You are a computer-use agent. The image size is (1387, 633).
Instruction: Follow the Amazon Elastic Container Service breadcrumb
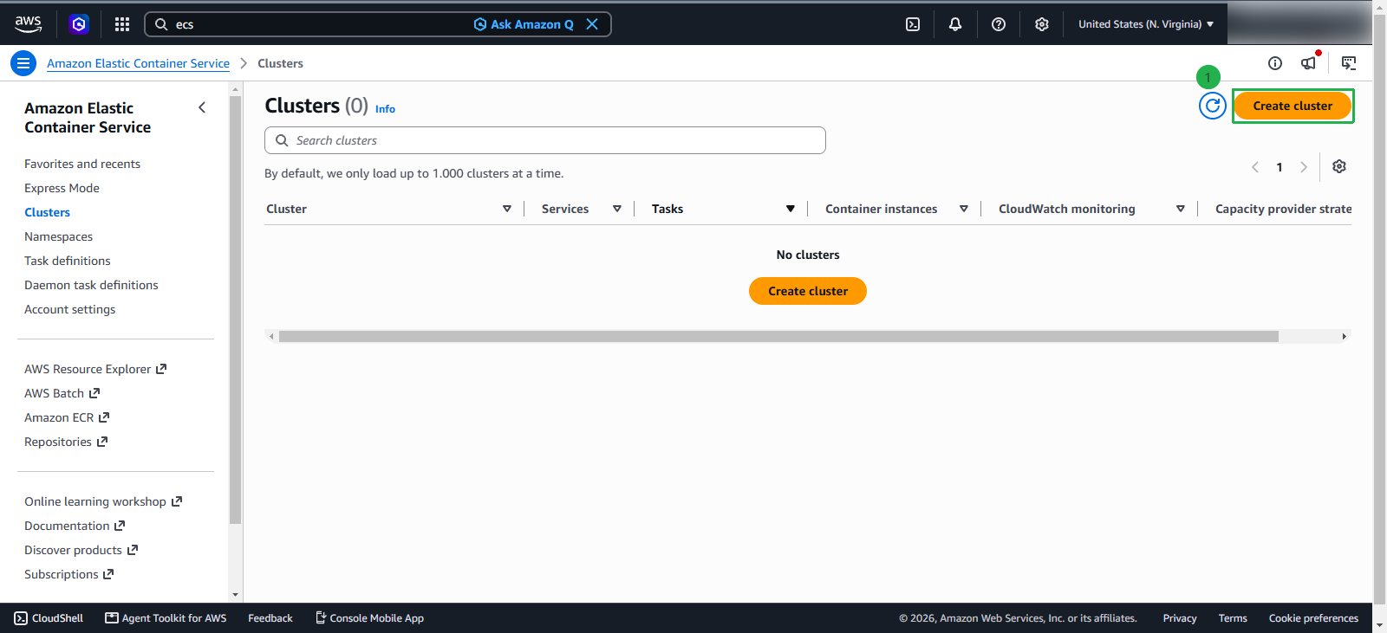coord(138,63)
